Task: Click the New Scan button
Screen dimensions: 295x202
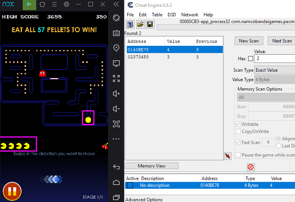Action: [x=249, y=41]
